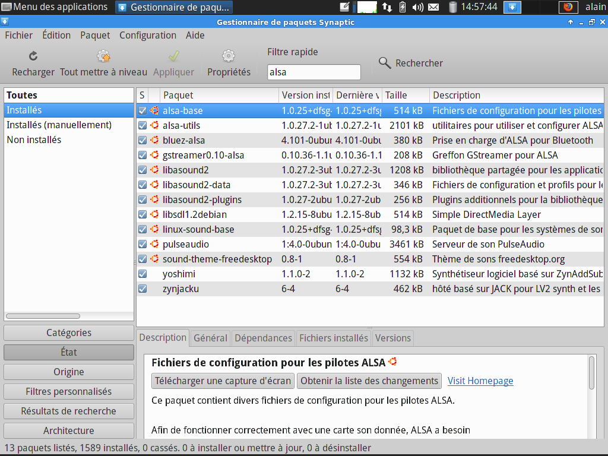Click Ubuntu support icon for alsa-utils

click(154, 125)
